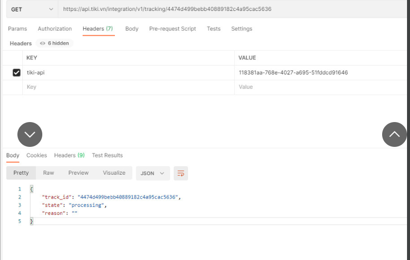Open the request Body tab
Screen dimensions: 410x260
coord(132,29)
